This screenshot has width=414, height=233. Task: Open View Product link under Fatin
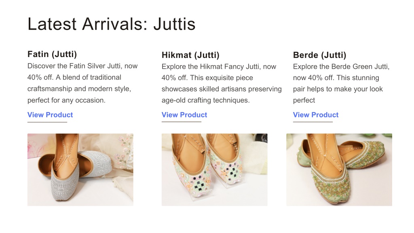[x=50, y=115]
